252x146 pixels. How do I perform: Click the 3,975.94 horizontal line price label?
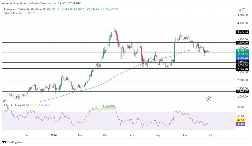(242, 32)
